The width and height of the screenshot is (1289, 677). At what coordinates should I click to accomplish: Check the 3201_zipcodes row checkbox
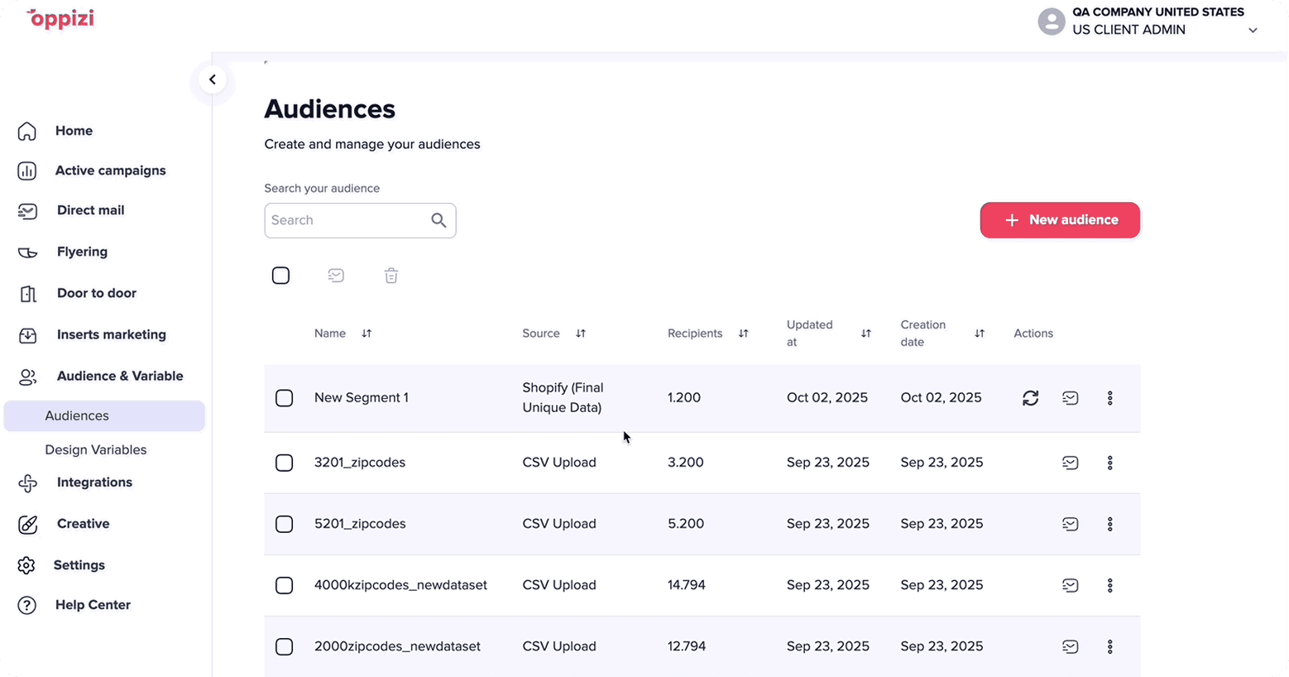[x=284, y=463]
